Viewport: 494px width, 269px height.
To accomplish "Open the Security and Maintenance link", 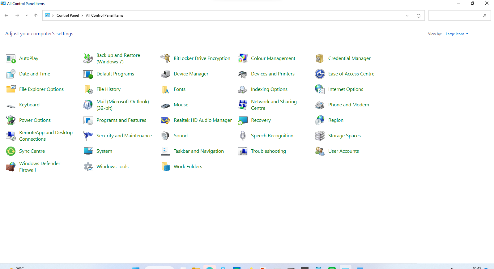I will click(x=124, y=136).
